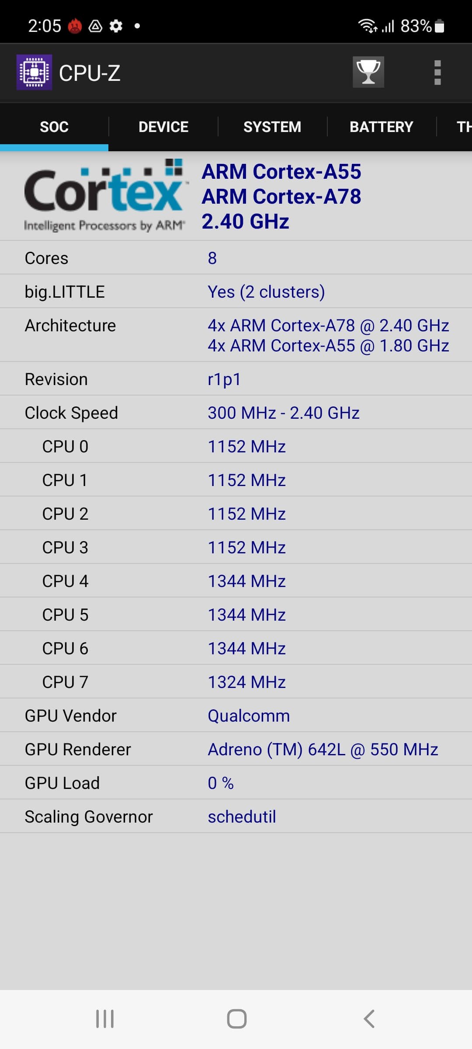Tap the Android home navigation button

[x=236, y=1019]
